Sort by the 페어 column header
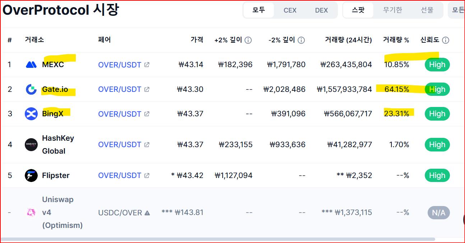 click(104, 40)
